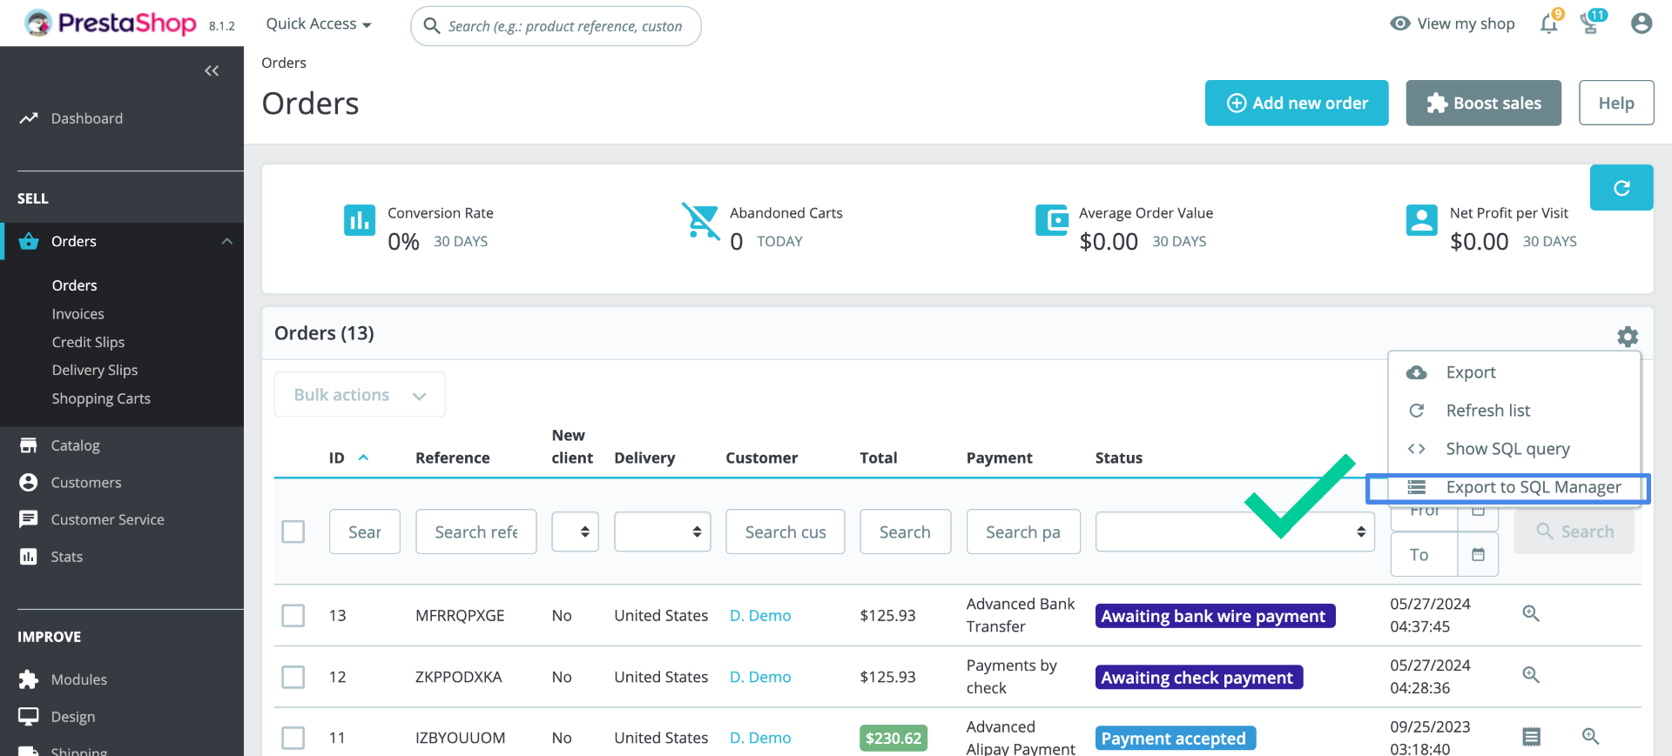1672x756 pixels.
Task: Open the orders list settings gear
Action: pos(1627,337)
